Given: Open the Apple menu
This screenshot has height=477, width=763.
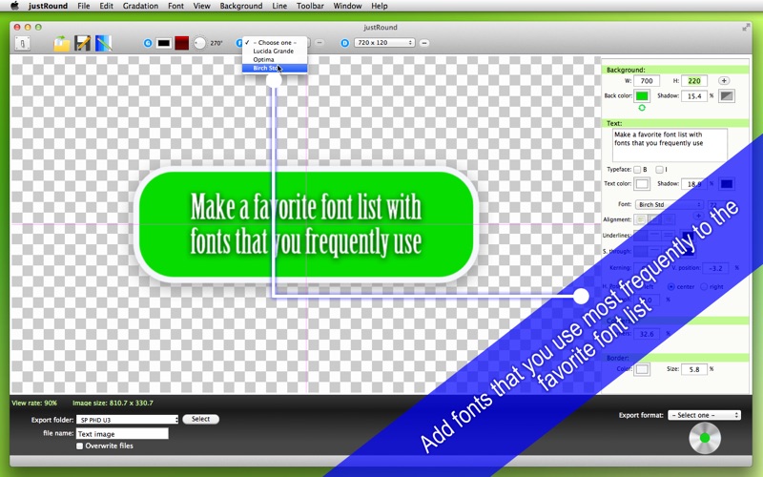Looking at the screenshot, I should point(14,6).
